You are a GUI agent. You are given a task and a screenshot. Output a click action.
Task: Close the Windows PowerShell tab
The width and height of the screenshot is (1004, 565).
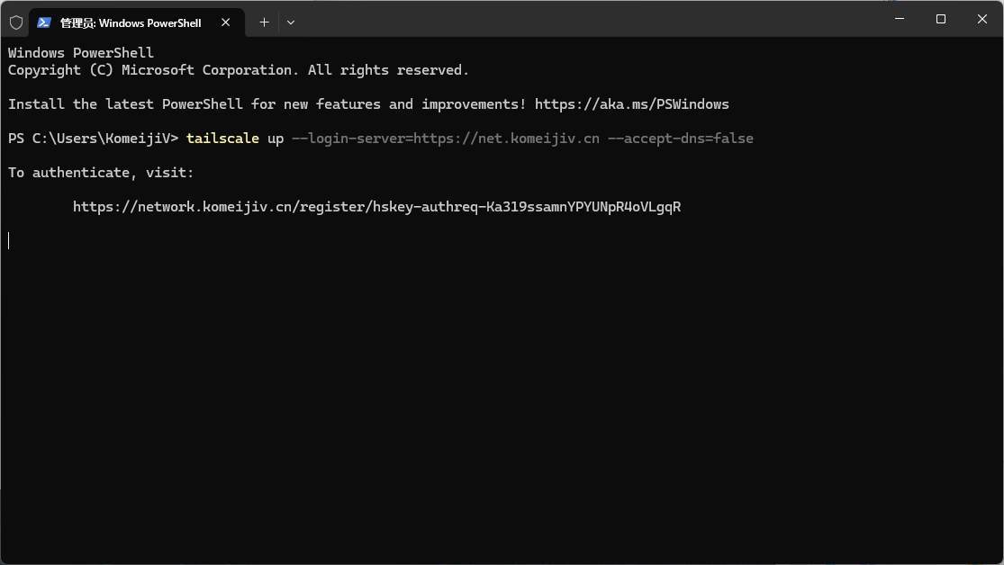point(225,22)
